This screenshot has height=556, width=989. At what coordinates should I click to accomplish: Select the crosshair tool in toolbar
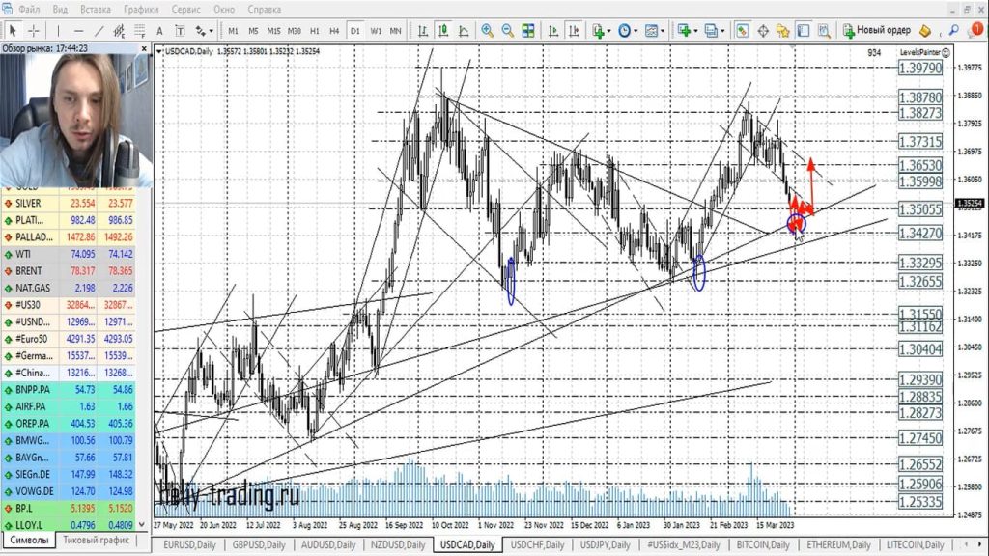pyautogui.click(x=34, y=30)
